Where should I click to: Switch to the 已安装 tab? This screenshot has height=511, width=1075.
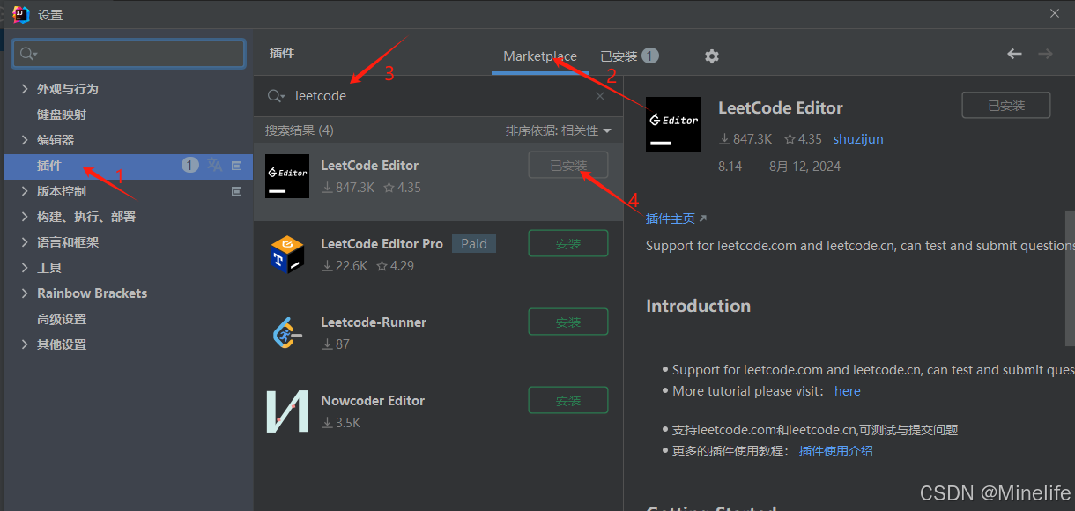pos(620,56)
